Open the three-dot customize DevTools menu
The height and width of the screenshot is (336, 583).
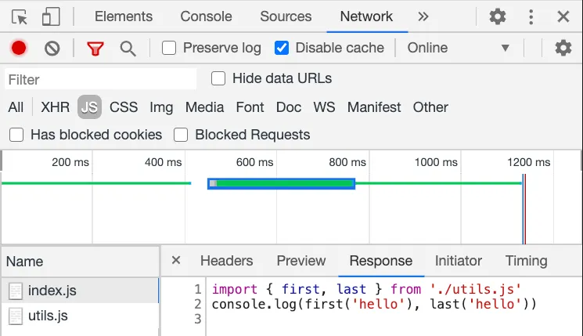point(531,16)
